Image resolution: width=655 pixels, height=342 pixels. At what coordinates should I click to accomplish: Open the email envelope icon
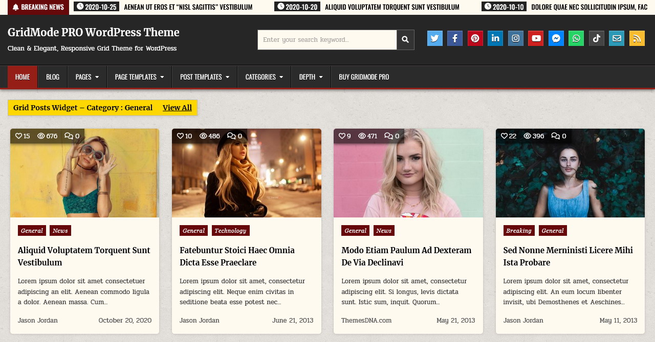617,38
